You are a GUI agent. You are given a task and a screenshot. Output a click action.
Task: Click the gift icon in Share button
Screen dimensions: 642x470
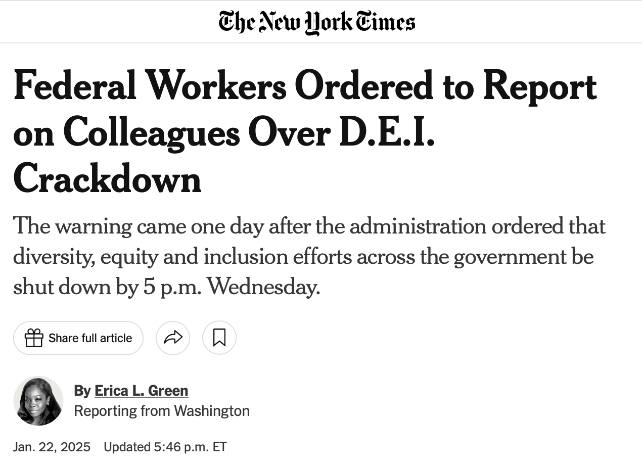tap(34, 338)
